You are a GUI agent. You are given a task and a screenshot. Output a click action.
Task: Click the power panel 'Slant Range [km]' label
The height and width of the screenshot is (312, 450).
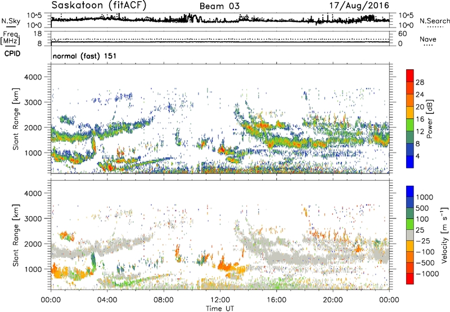tap(16, 119)
